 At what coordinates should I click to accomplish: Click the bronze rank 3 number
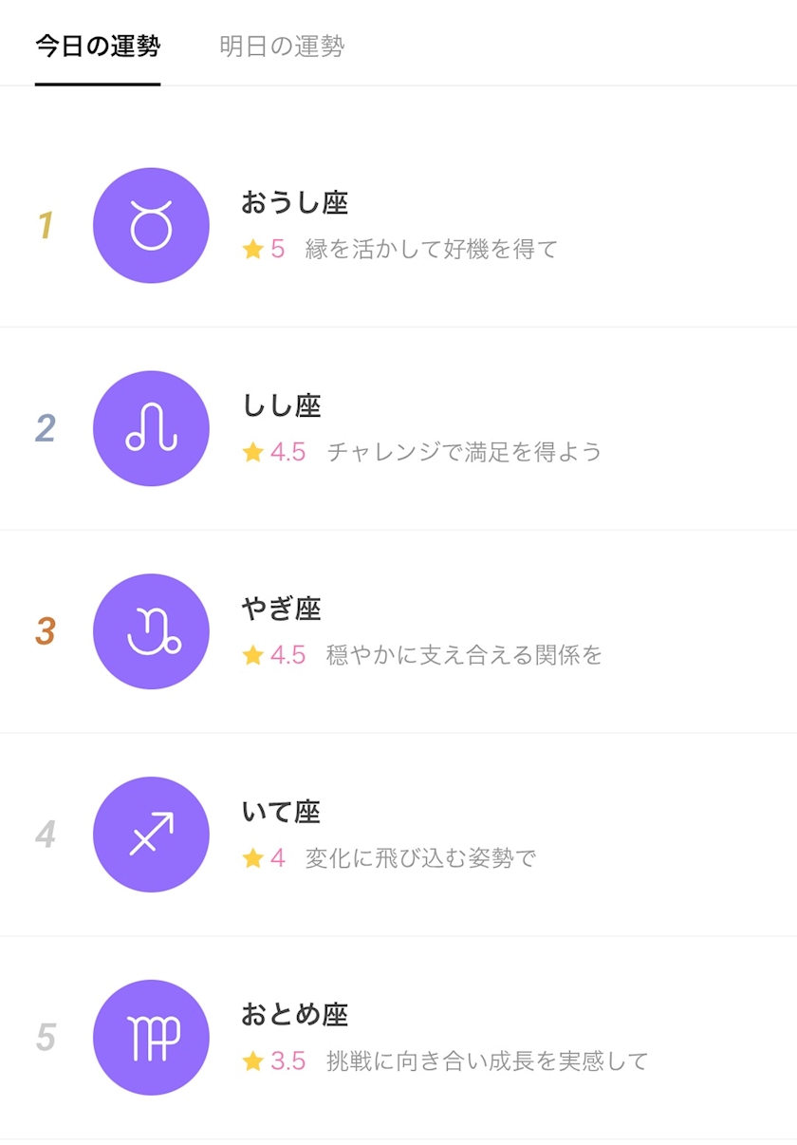(x=45, y=632)
